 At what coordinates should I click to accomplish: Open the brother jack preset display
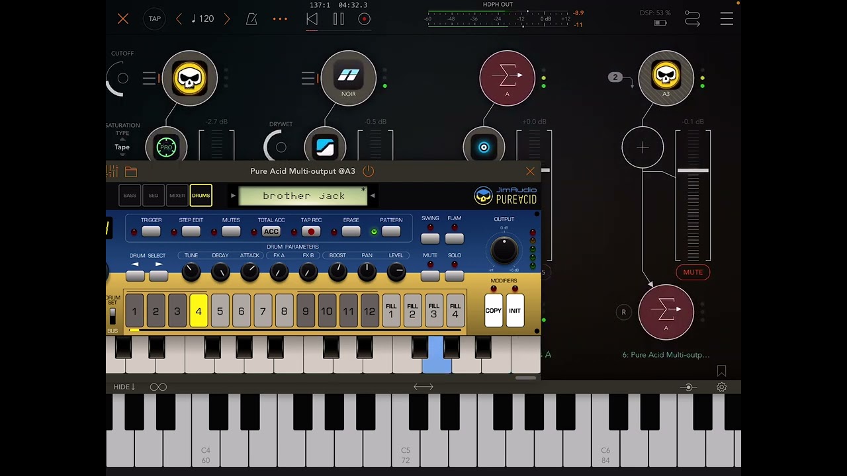tap(303, 196)
